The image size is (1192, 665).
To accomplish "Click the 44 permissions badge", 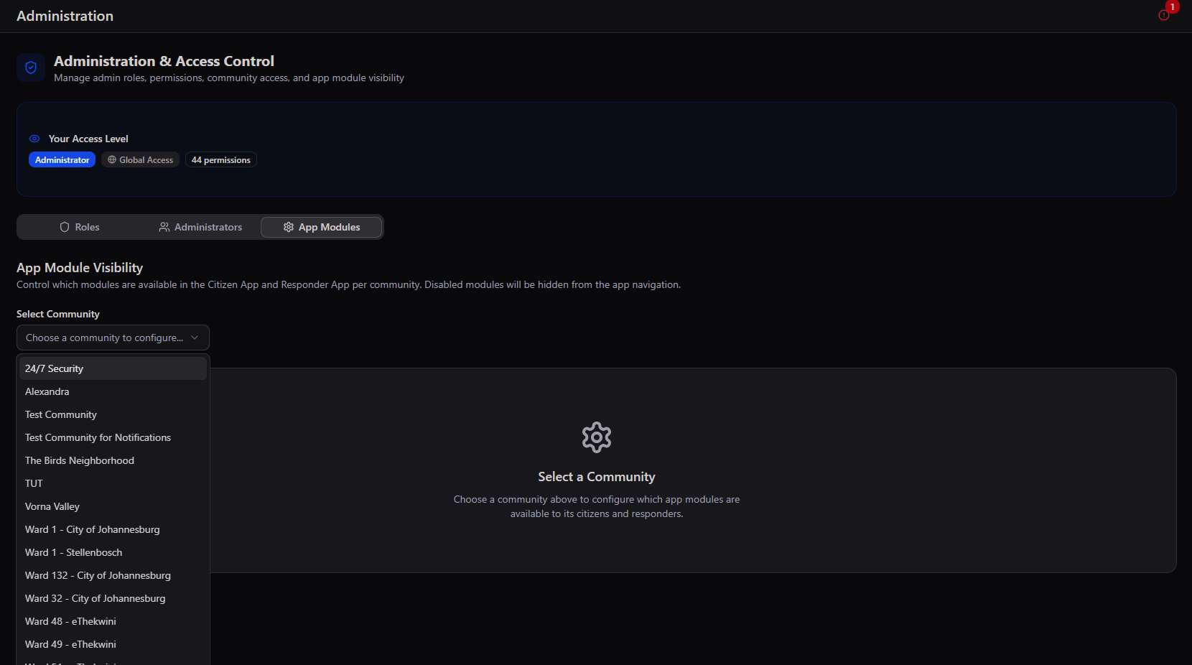I will (220, 159).
